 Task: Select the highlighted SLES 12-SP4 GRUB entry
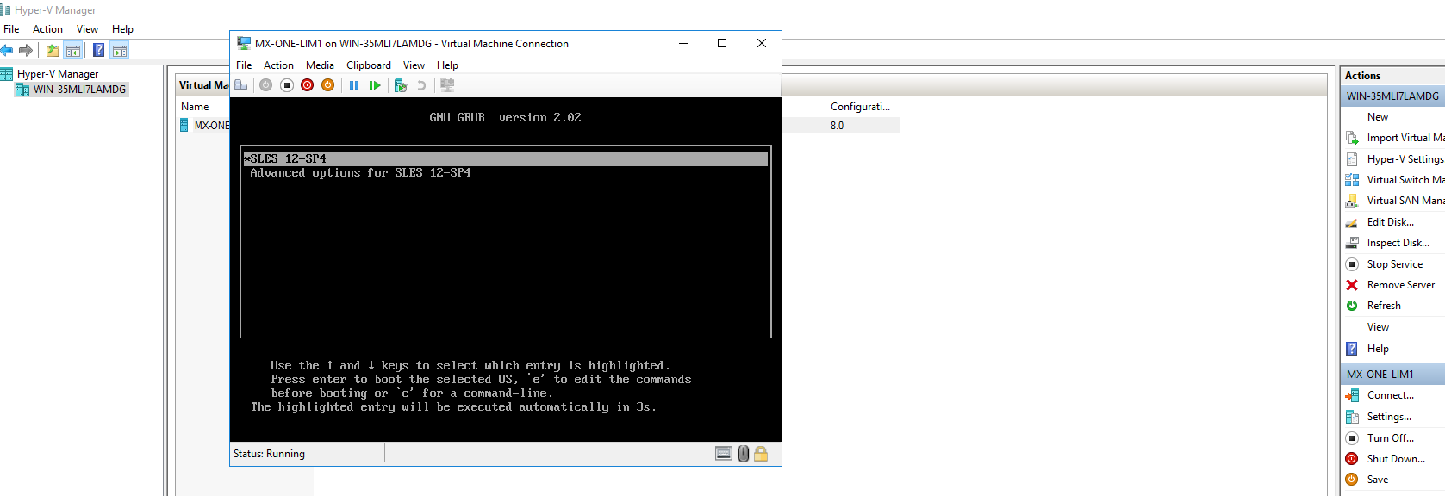pyautogui.click(x=505, y=159)
